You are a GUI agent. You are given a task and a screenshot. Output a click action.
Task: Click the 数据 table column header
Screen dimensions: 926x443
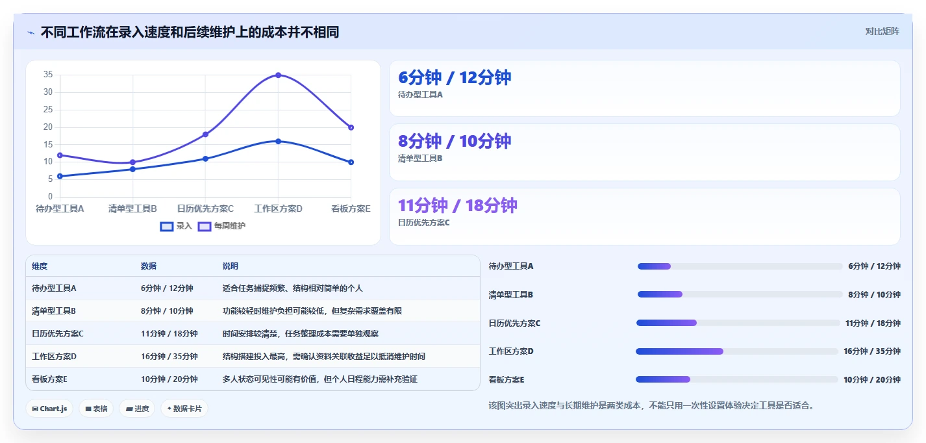tap(149, 266)
